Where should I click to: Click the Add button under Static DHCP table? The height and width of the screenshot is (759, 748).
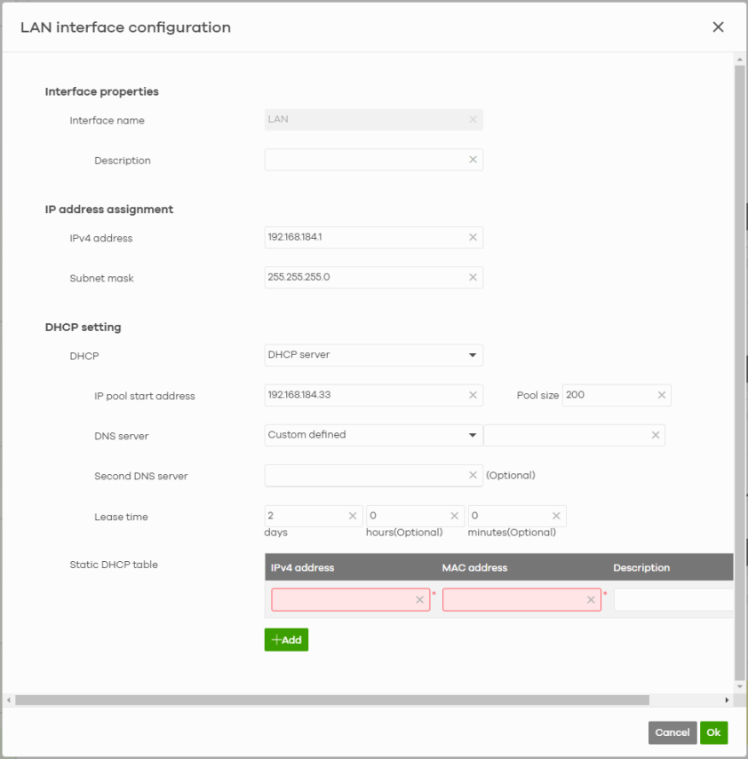[x=286, y=640]
